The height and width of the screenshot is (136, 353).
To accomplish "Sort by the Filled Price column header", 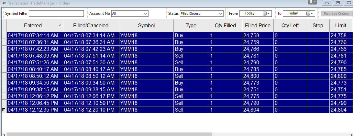I will point(258,25).
